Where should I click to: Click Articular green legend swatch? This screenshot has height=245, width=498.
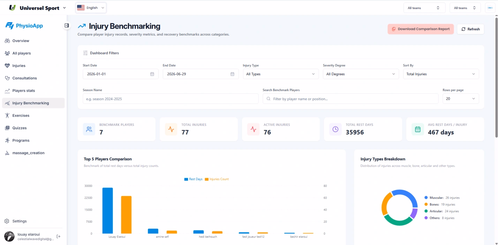tap(426, 211)
